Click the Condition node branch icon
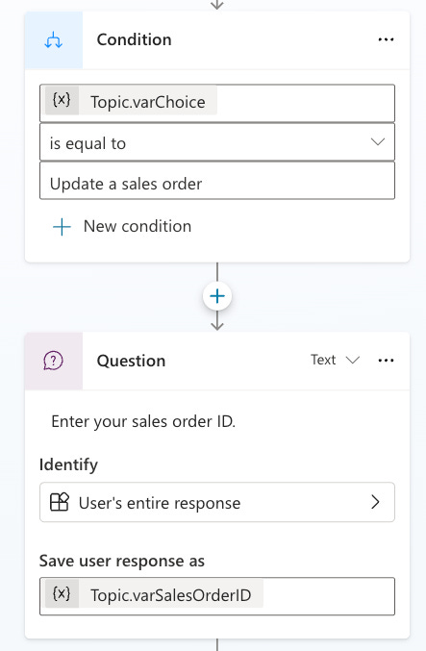426x651 pixels. click(x=54, y=40)
